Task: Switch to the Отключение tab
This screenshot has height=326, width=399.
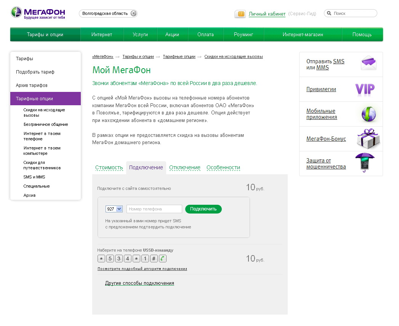Action: coord(184,167)
